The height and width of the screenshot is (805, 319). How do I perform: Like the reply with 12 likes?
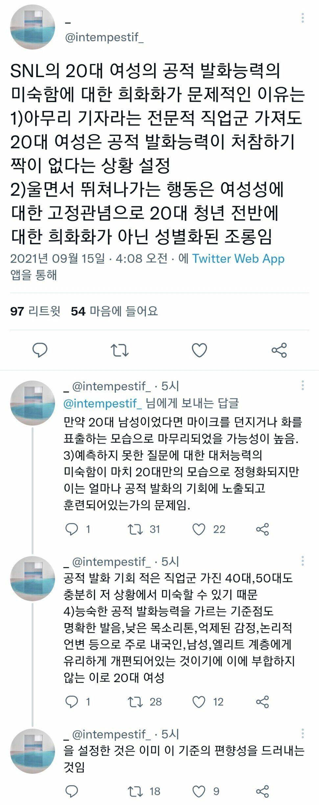pos(199,702)
